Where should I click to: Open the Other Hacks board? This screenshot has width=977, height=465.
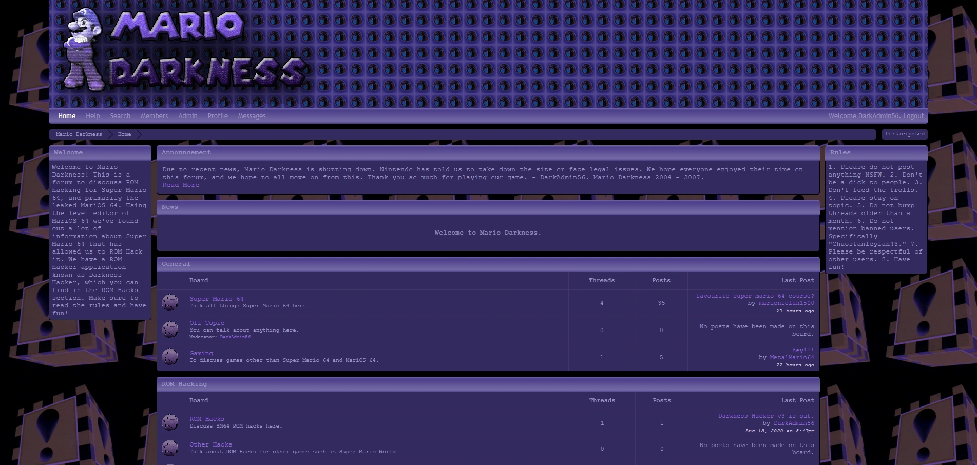tap(211, 444)
